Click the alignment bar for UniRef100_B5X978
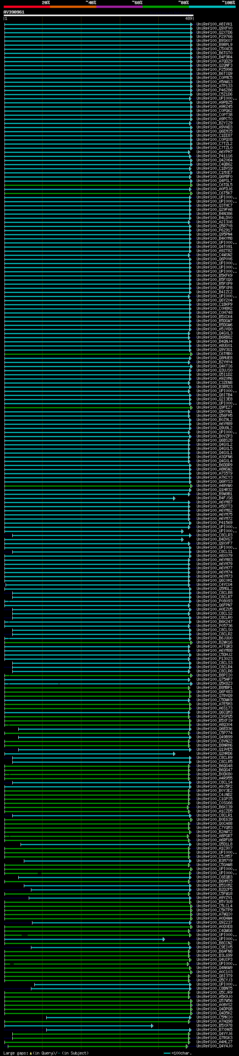Screen dimensions: 239x1056 [79, 1026]
